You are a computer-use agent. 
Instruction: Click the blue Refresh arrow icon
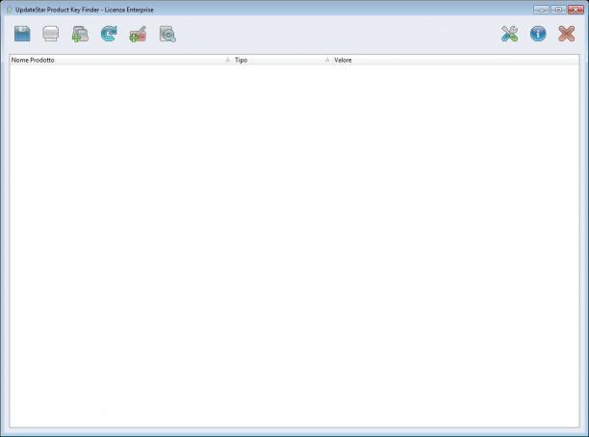tap(109, 34)
